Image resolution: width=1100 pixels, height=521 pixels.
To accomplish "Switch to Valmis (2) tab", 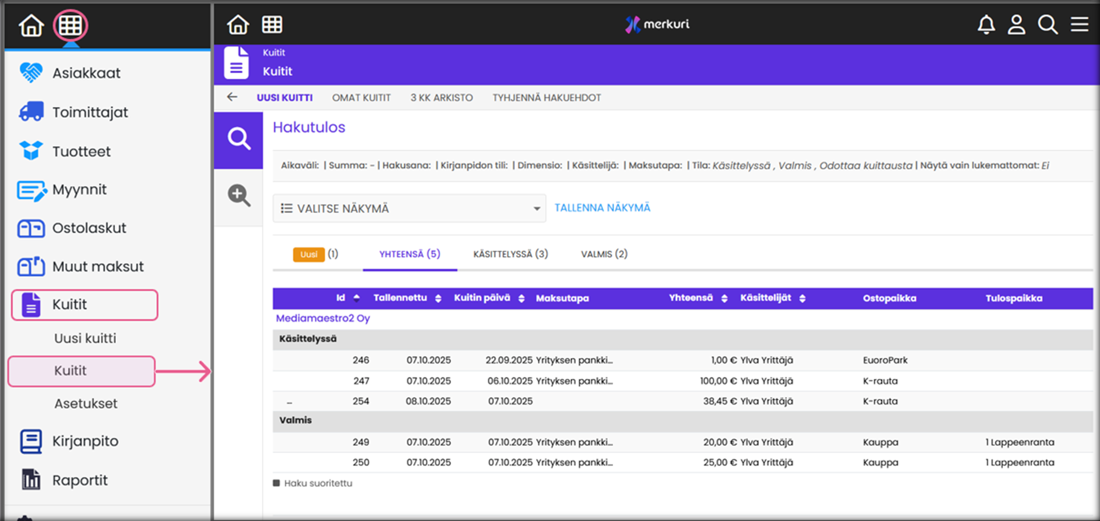I will point(604,254).
